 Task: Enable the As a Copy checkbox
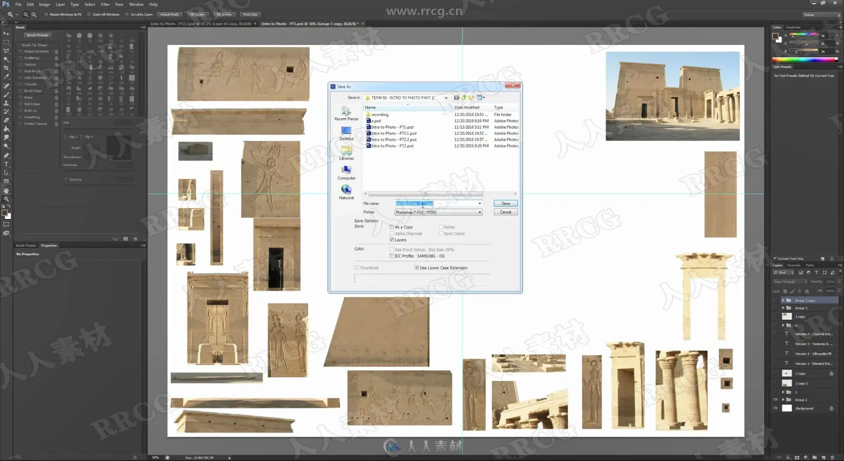tap(392, 227)
